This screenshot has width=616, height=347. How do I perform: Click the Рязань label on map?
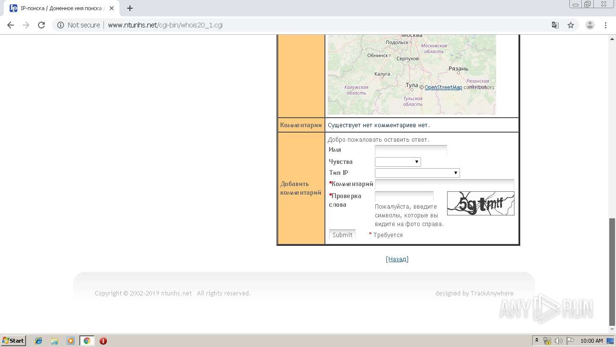pyautogui.click(x=458, y=68)
